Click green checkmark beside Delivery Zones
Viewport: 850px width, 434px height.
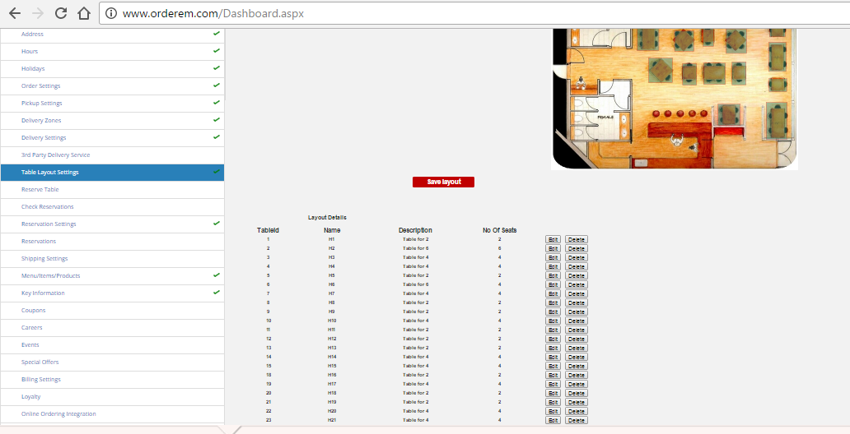(x=216, y=120)
